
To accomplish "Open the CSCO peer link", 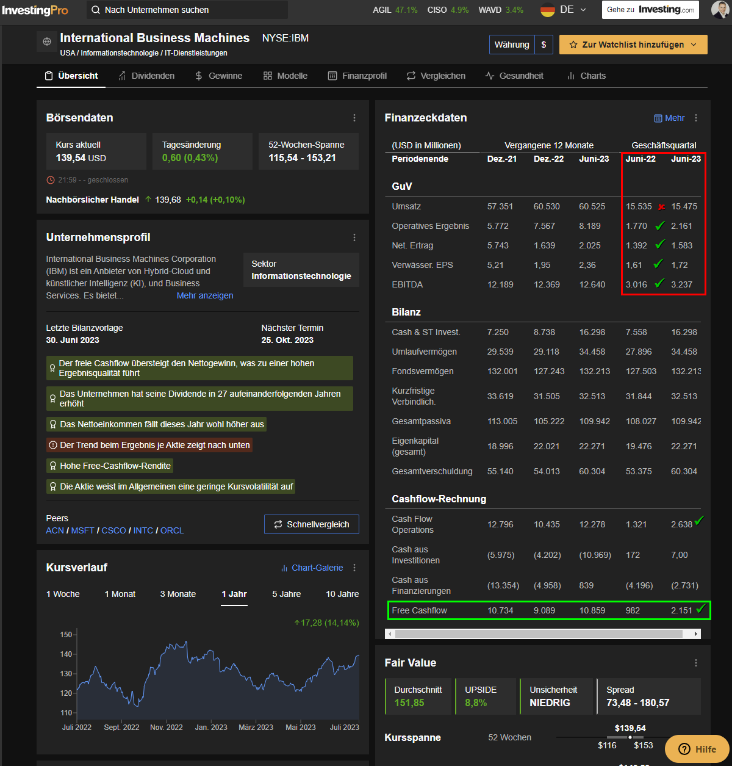I will 114,530.
